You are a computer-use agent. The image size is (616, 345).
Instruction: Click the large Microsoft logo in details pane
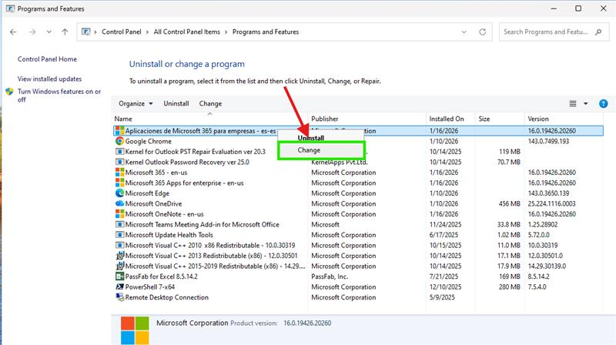coord(135,330)
